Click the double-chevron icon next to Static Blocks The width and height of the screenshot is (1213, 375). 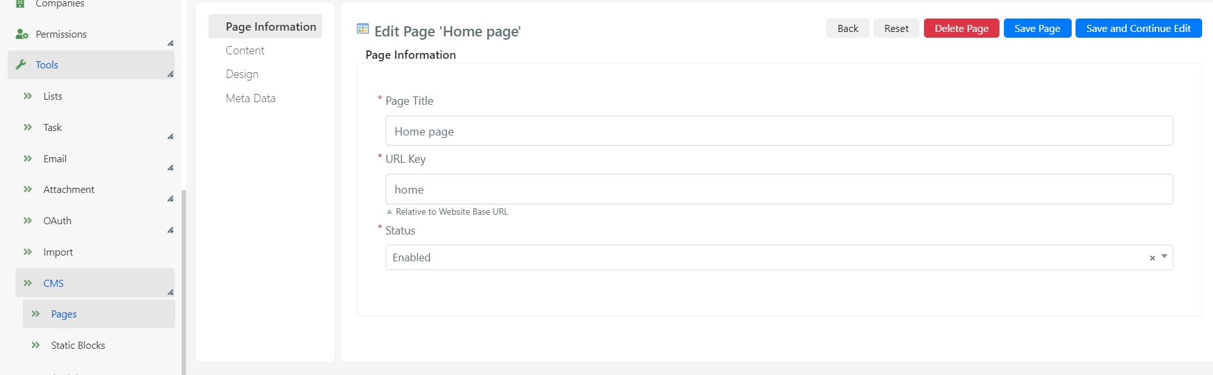coord(36,345)
